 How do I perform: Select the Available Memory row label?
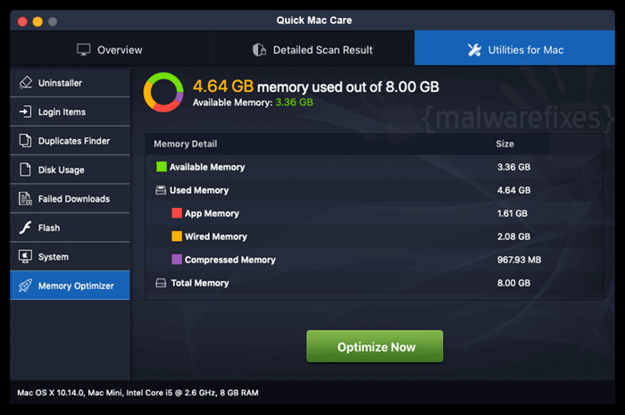point(207,167)
